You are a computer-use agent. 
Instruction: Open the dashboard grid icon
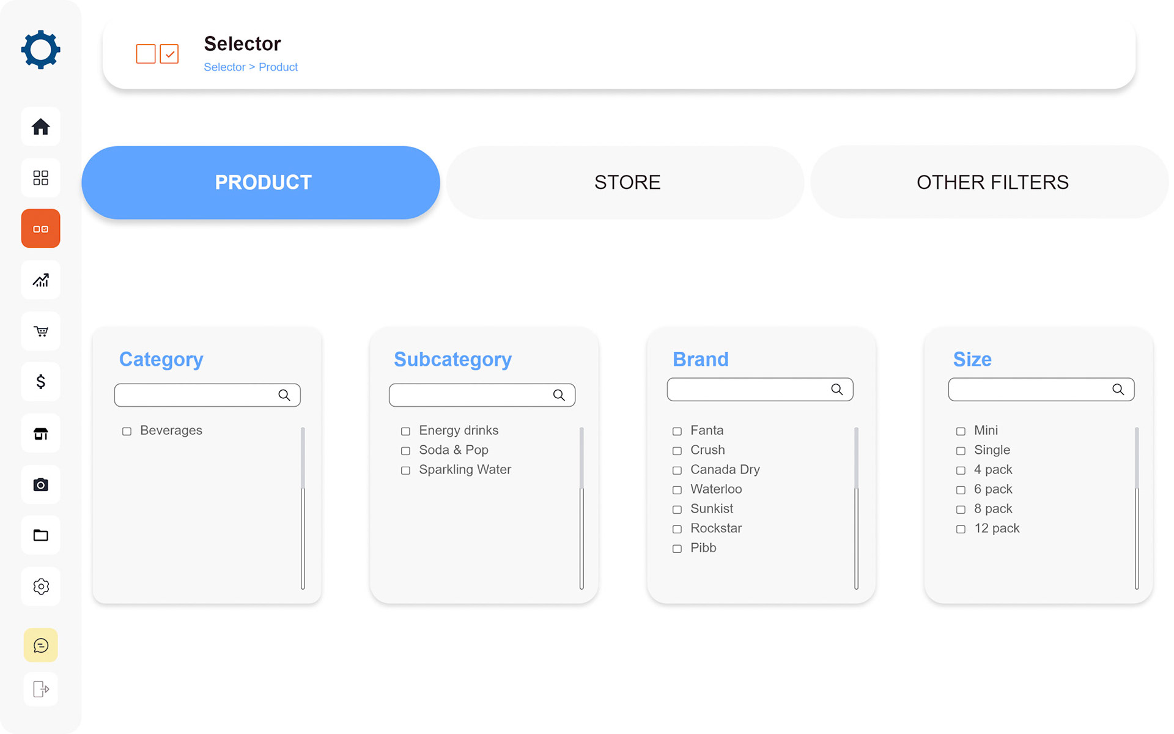40,178
